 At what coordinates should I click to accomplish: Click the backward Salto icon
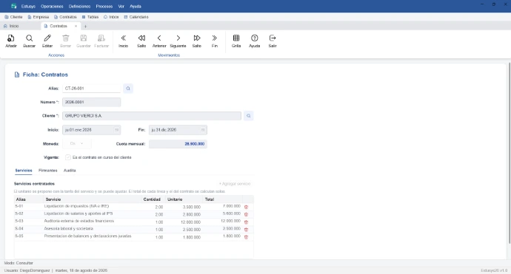click(141, 41)
